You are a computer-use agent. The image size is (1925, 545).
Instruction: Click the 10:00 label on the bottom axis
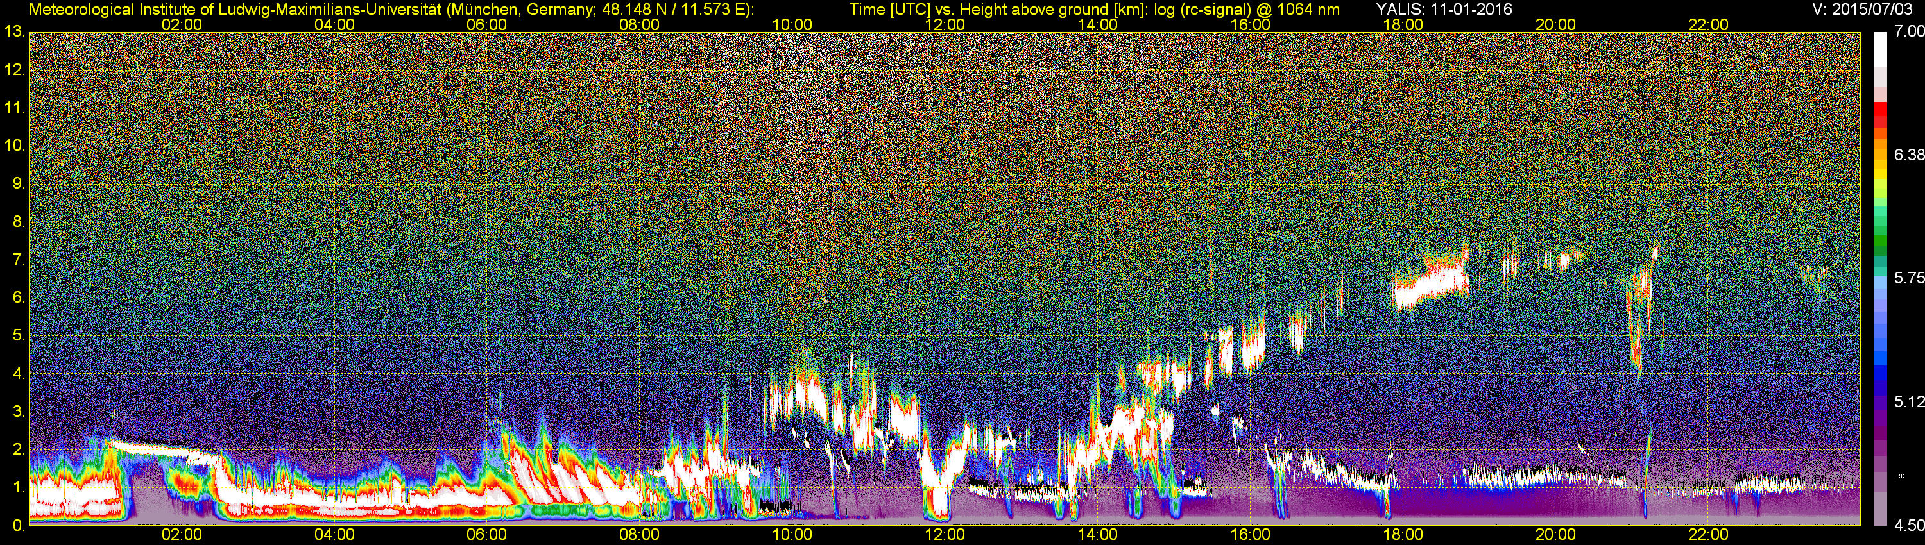pyautogui.click(x=792, y=535)
